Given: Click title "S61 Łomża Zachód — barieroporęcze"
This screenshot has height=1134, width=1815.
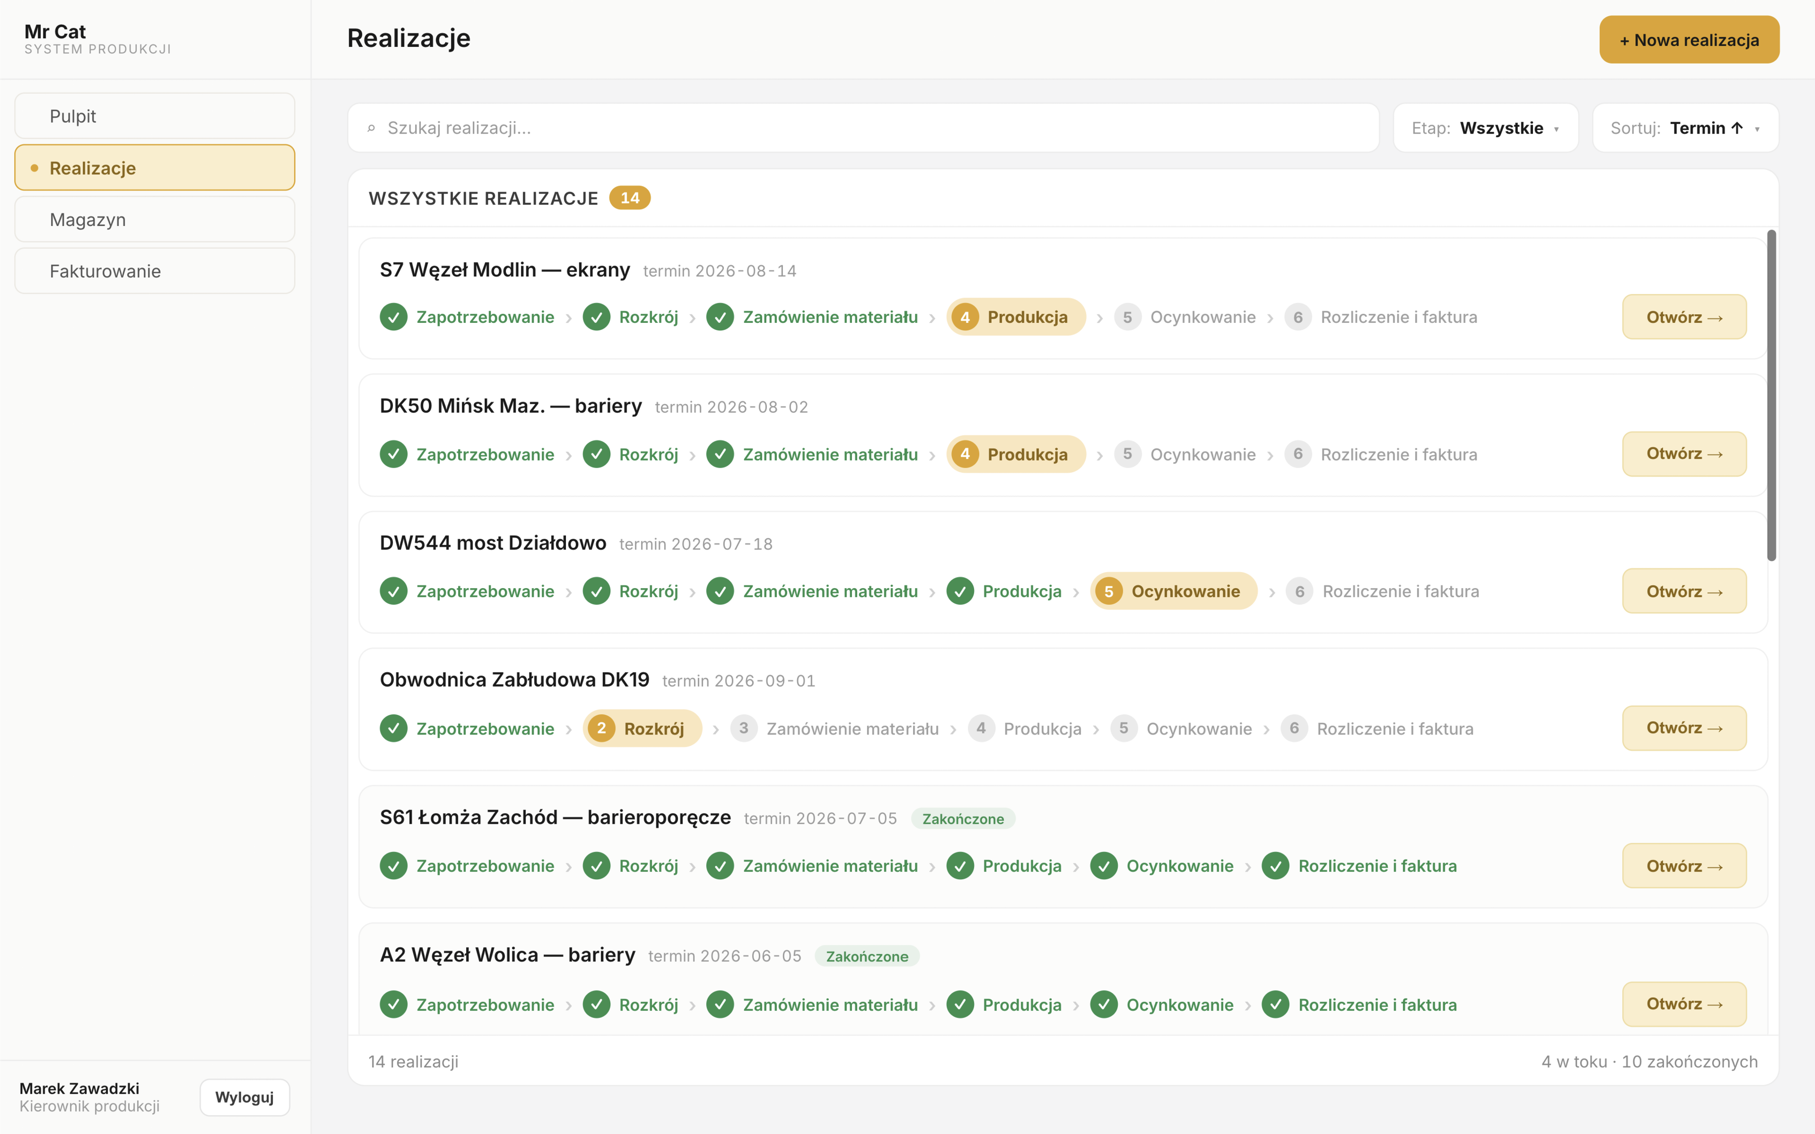Looking at the screenshot, I should [555, 817].
